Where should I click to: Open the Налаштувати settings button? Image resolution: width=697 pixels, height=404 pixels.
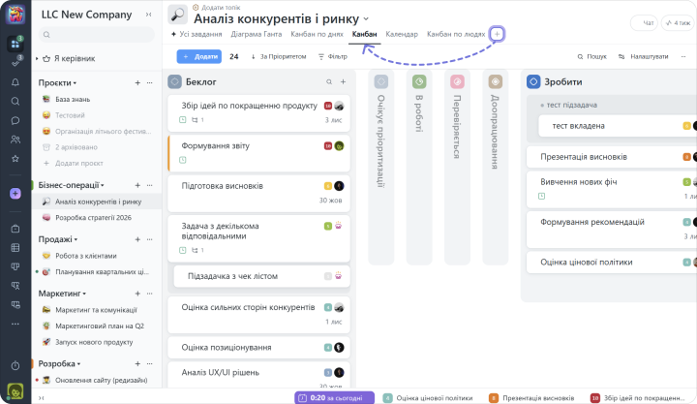(x=643, y=57)
